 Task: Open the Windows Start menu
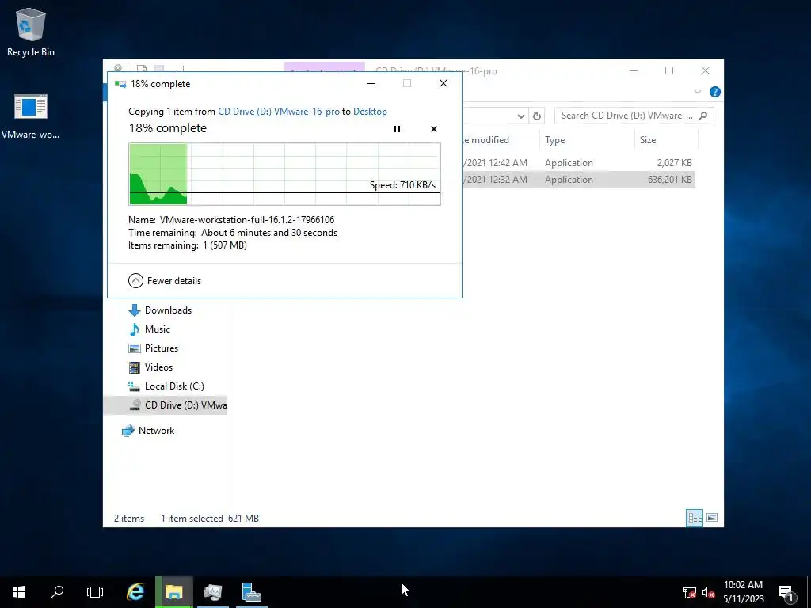(19, 592)
